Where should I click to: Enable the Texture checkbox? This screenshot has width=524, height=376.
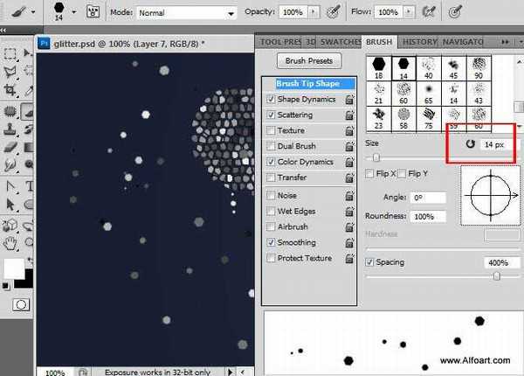271,131
